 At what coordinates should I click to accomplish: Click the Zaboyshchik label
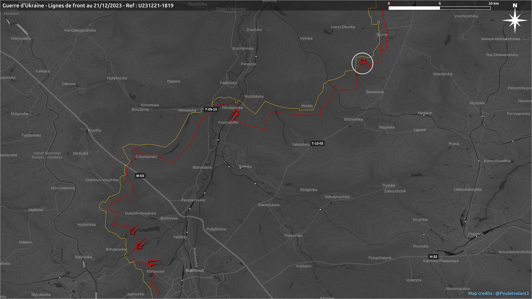coord(395,191)
